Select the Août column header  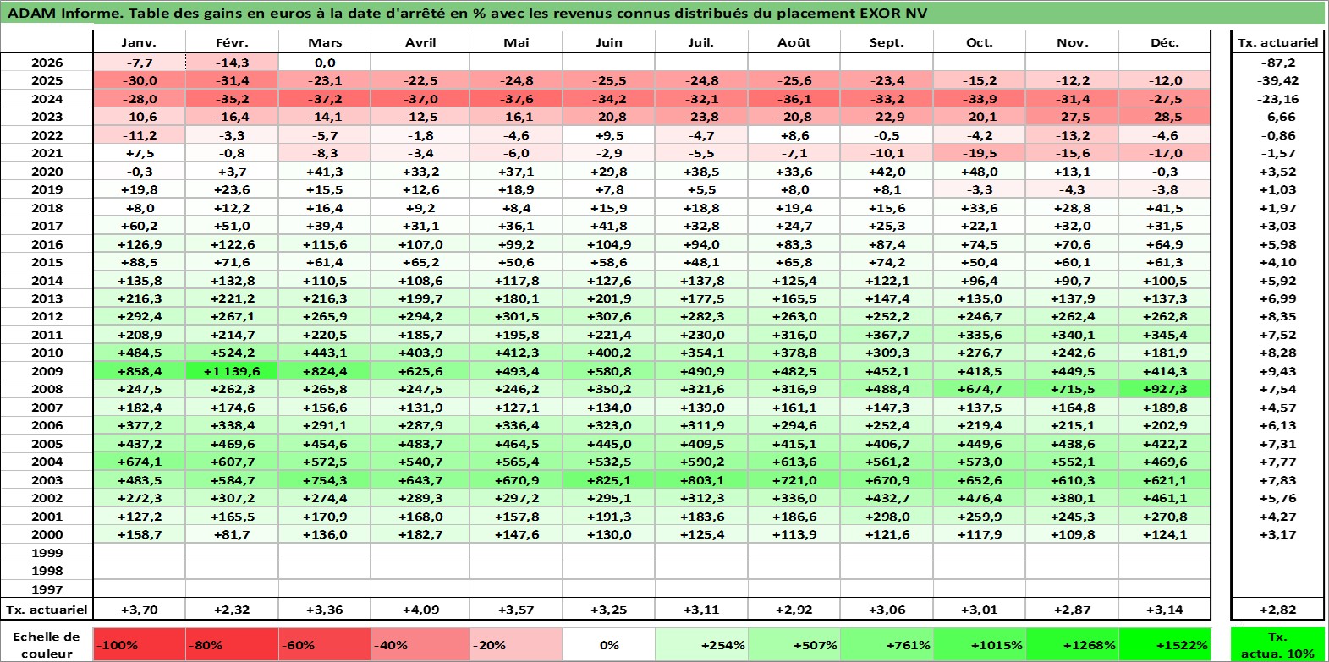click(794, 42)
